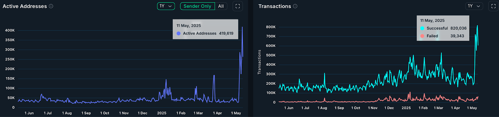Click the 1 Dec x-axis label on Transactions chart
The image size is (499, 117).
pos(389,108)
